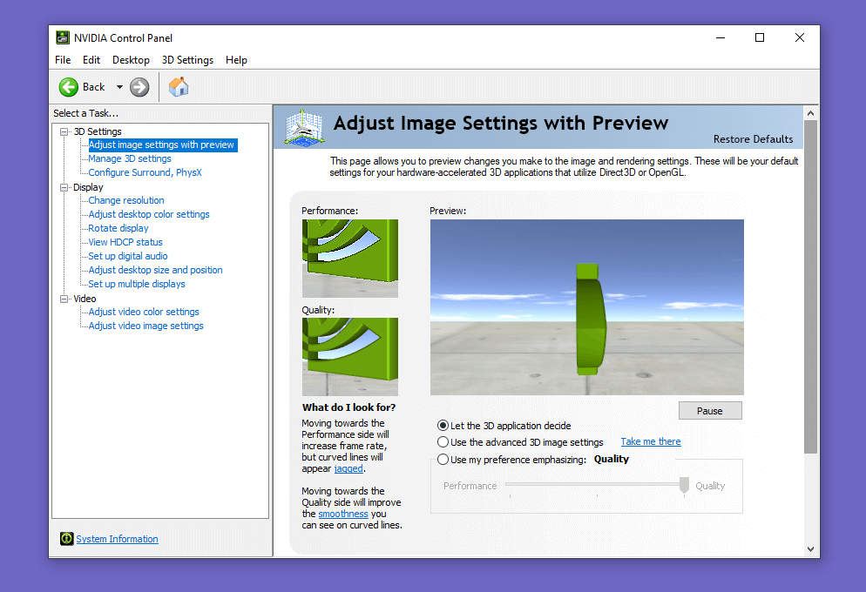Click the Quality sample thumbnail
The height and width of the screenshot is (592, 866).
pyautogui.click(x=350, y=356)
